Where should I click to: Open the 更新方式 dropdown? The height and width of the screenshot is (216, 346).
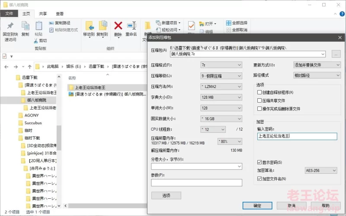pos(317,65)
